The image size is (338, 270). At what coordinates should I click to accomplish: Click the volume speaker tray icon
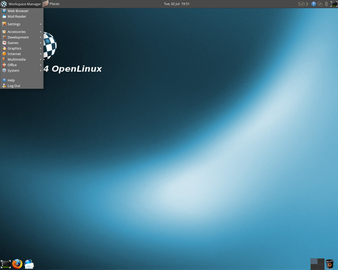pyautogui.click(x=306, y=4)
